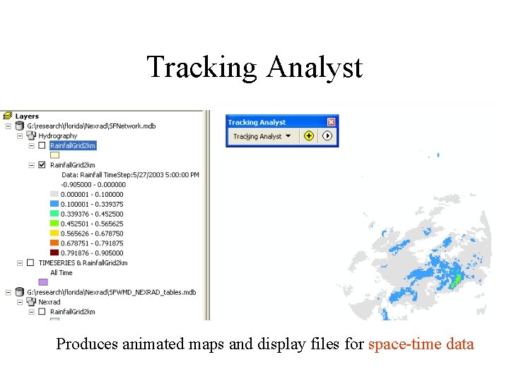Click the Layers stack icon

click(x=8, y=116)
